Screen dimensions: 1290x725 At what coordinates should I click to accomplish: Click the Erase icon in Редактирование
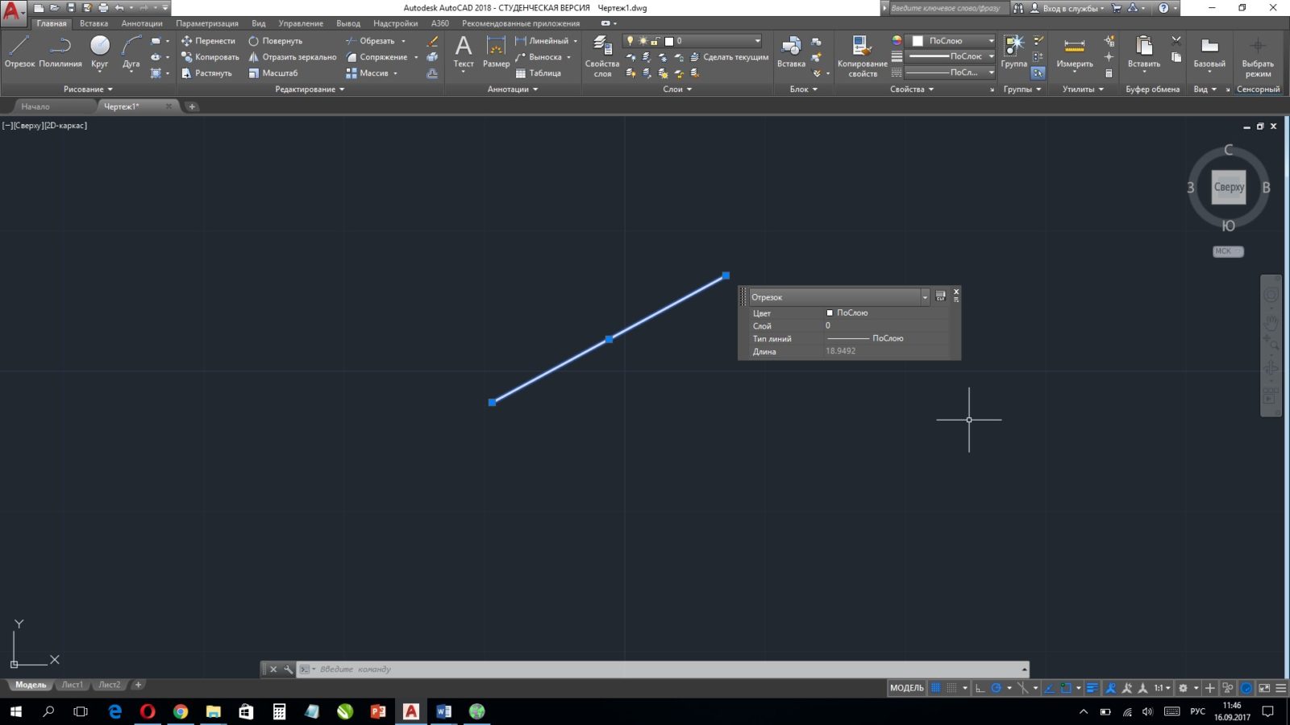coord(432,40)
